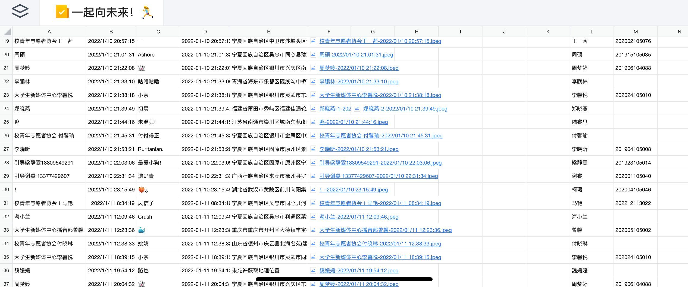The width and height of the screenshot is (688, 287).
Task: Open 引导梁静雯18809549291 jpeg attachment link
Action: pos(380,163)
